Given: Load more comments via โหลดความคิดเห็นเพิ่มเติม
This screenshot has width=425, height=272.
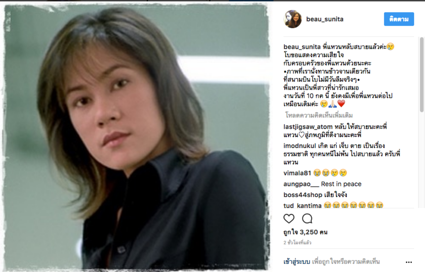Looking at the screenshot, I should click(x=319, y=115).
